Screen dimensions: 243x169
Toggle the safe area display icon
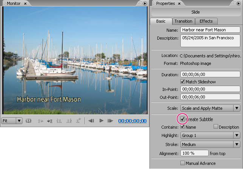[x=28, y=121]
